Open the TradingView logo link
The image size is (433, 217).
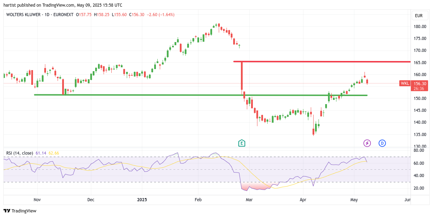20,211
